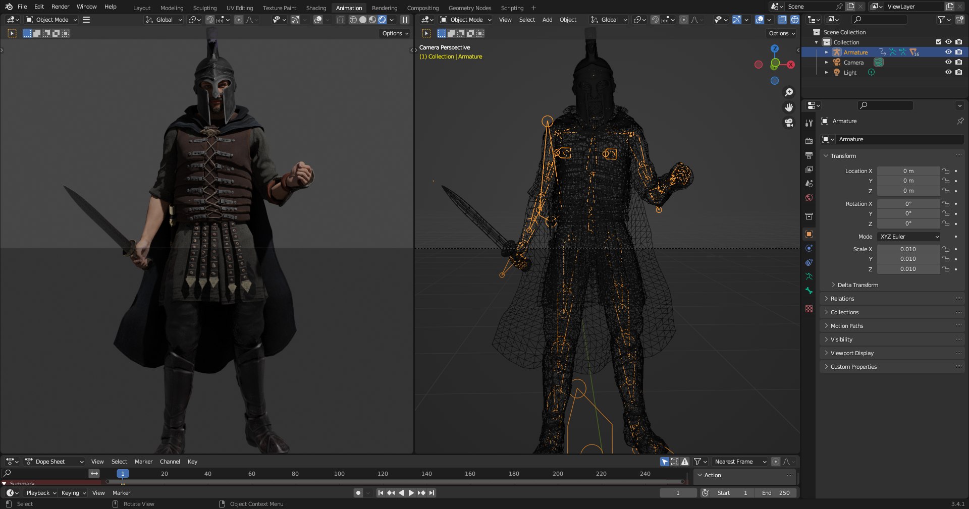This screenshot has height=509, width=969.
Task: Toggle camera view gizmo in right viewport
Action: click(788, 123)
